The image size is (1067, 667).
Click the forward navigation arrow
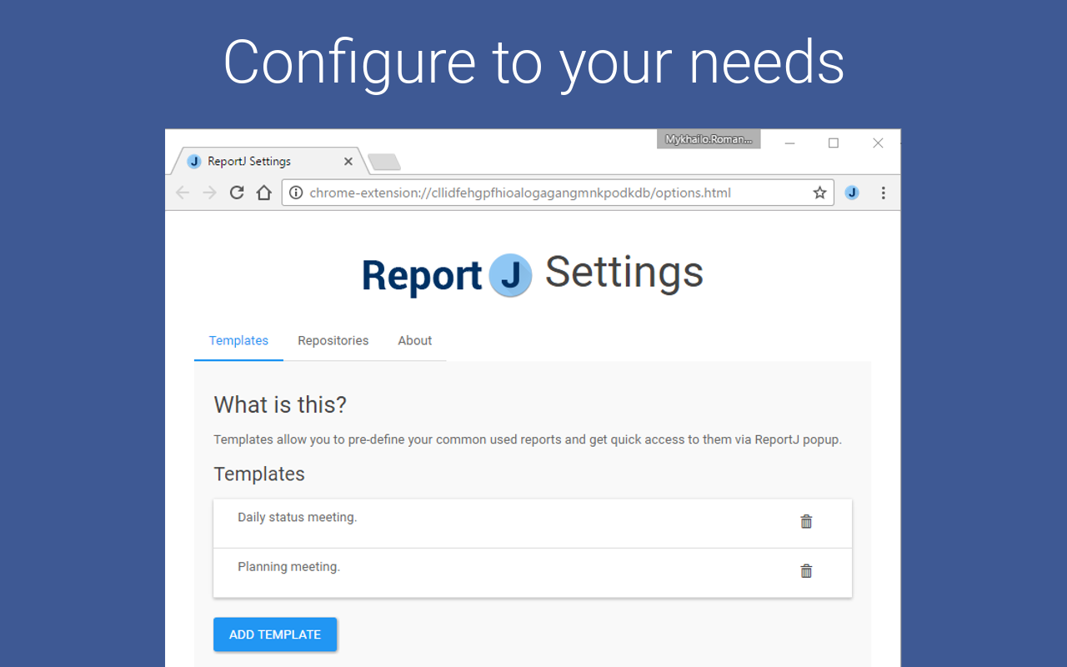209,193
